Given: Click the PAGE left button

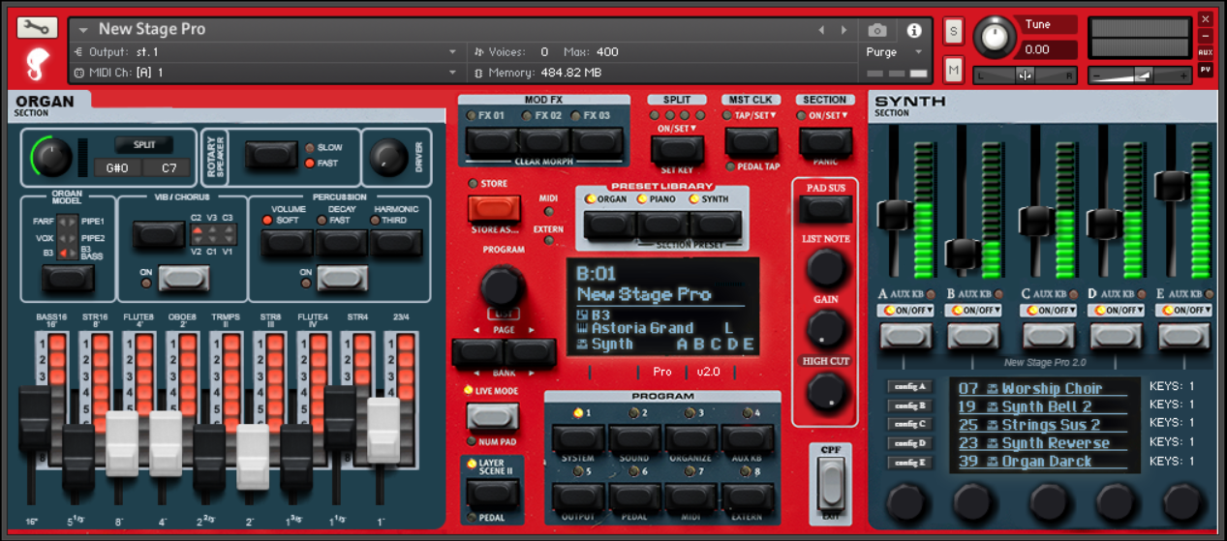Looking at the screenshot, I should (x=477, y=353).
